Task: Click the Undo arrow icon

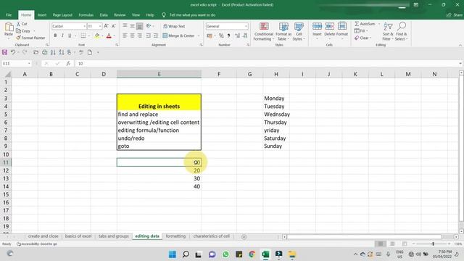Action: click(x=13, y=52)
